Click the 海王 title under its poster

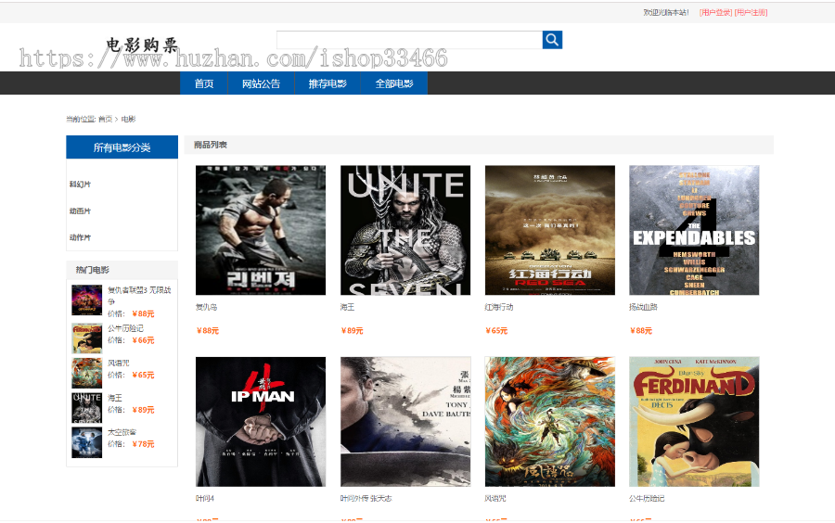click(347, 307)
